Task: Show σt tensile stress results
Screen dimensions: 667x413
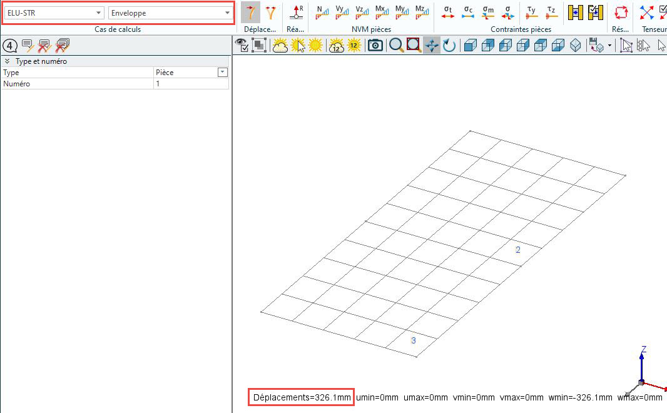Action: pos(448,12)
